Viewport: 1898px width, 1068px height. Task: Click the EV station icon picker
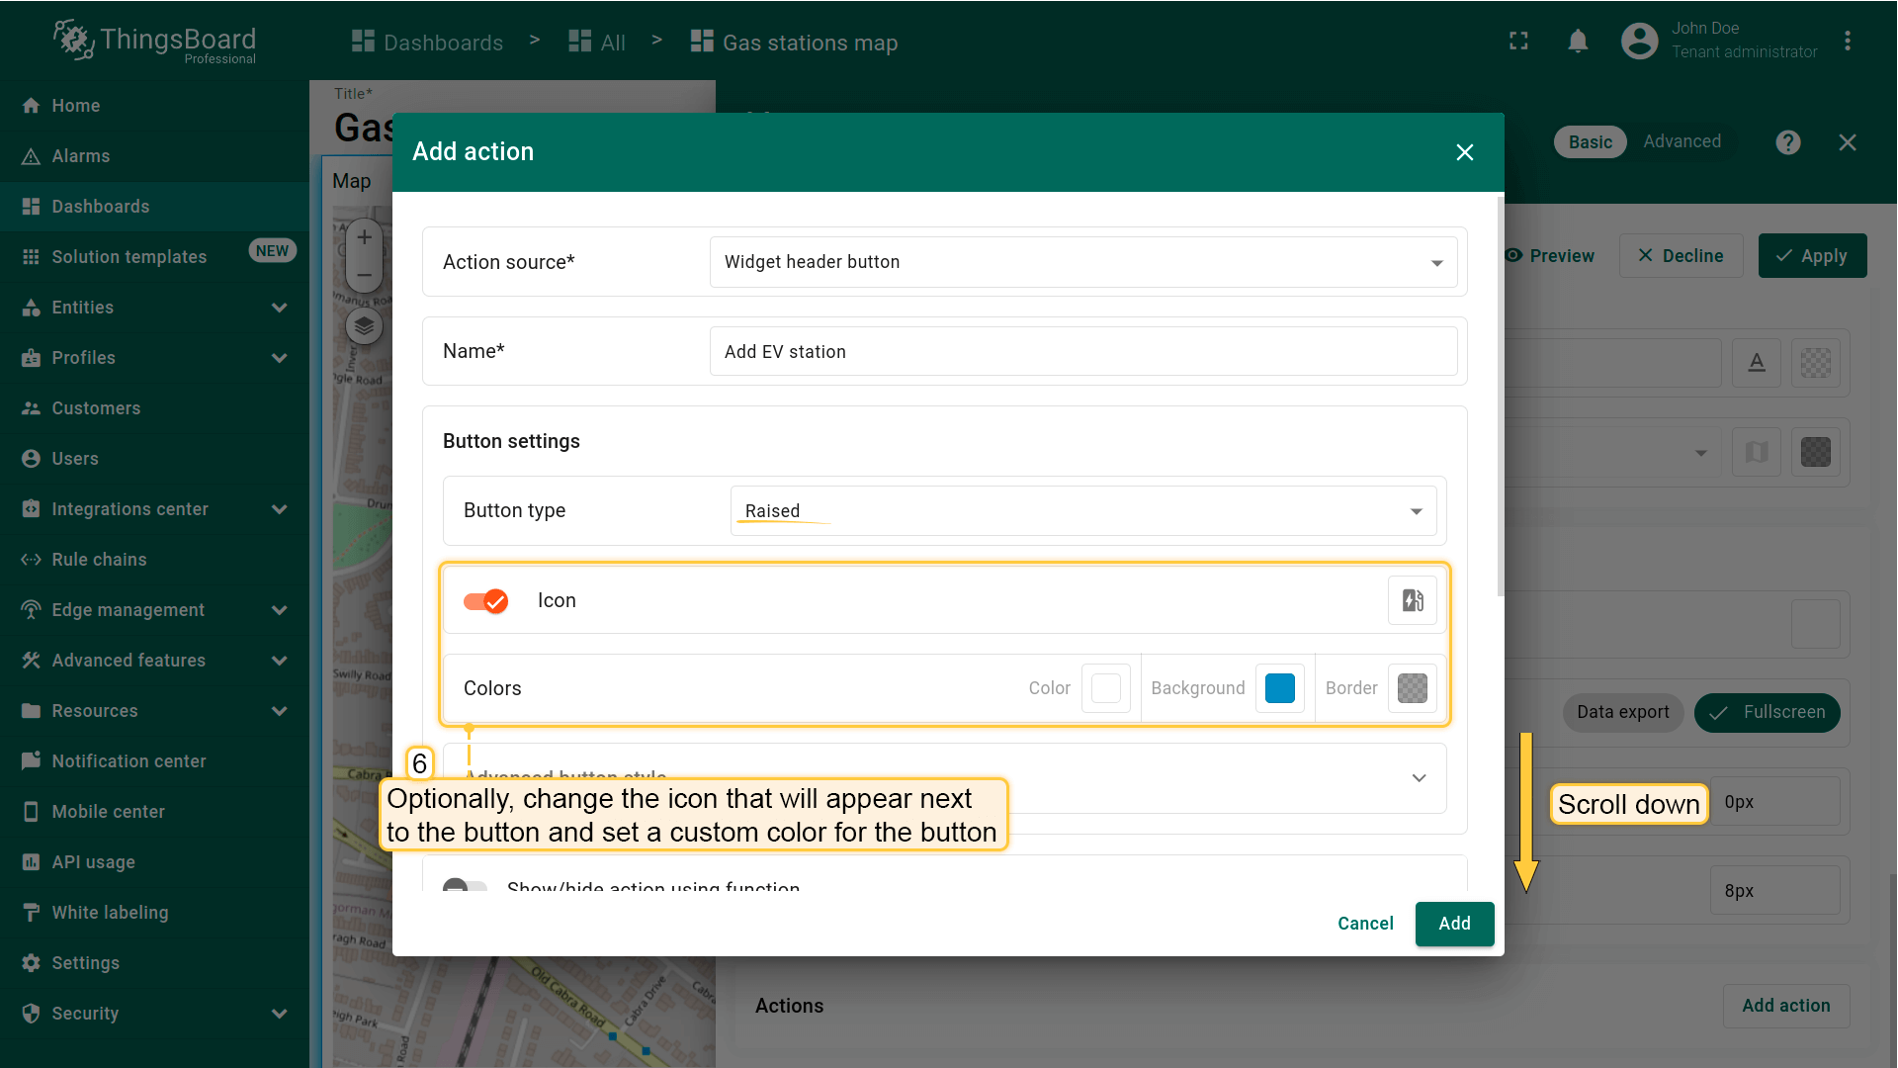tap(1412, 600)
